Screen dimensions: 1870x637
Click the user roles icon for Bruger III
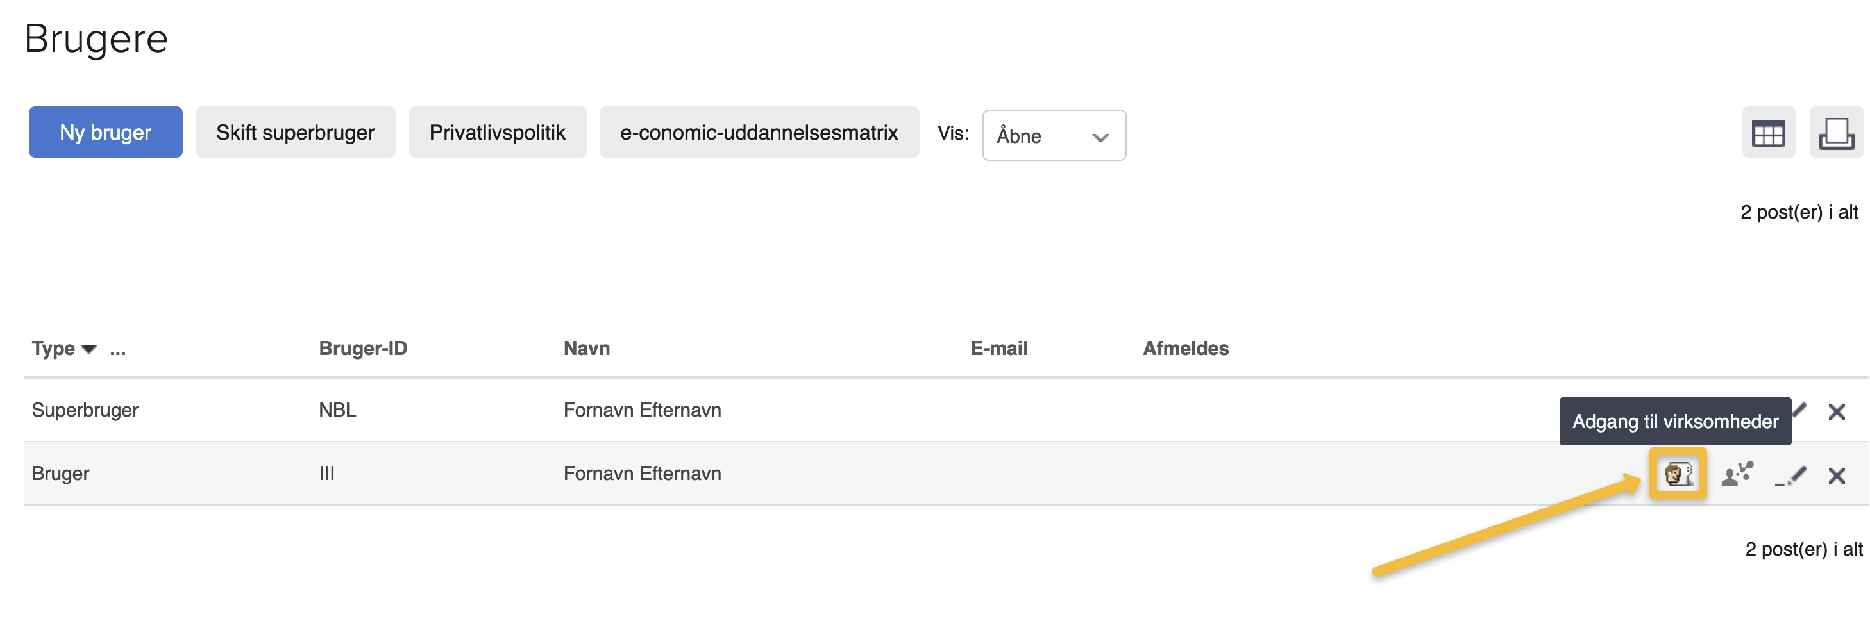click(x=1737, y=474)
